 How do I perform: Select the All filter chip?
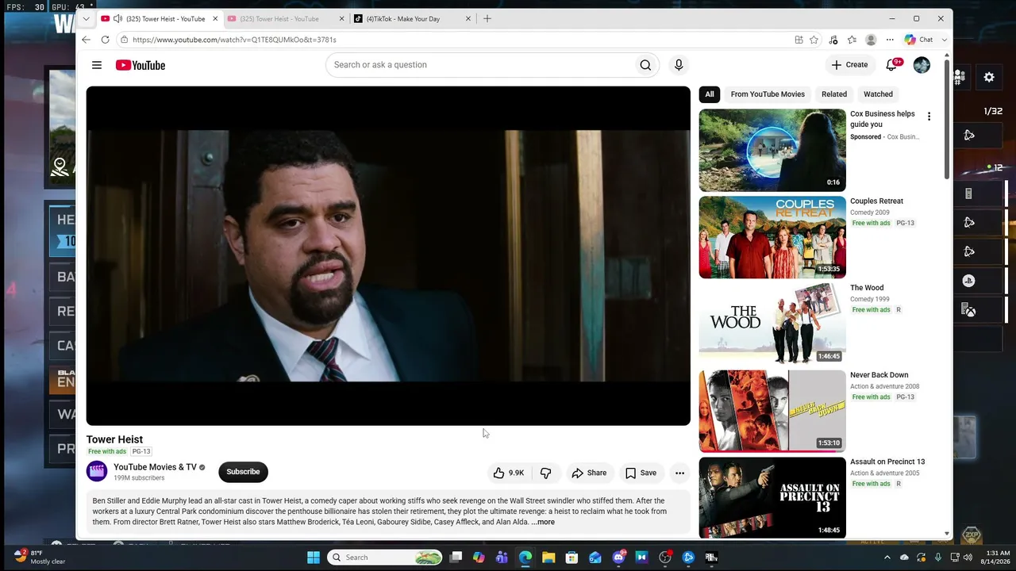(x=710, y=94)
